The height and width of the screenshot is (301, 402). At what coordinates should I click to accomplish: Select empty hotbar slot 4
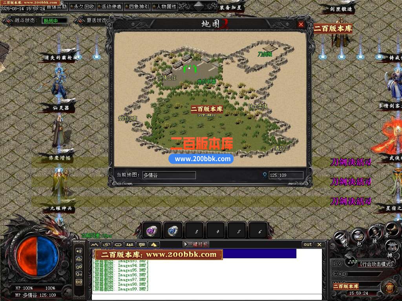(216, 231)
